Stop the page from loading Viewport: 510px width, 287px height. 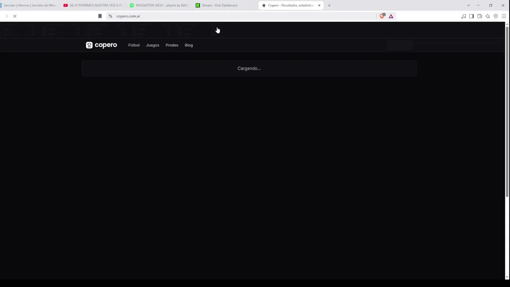point(15,16)
